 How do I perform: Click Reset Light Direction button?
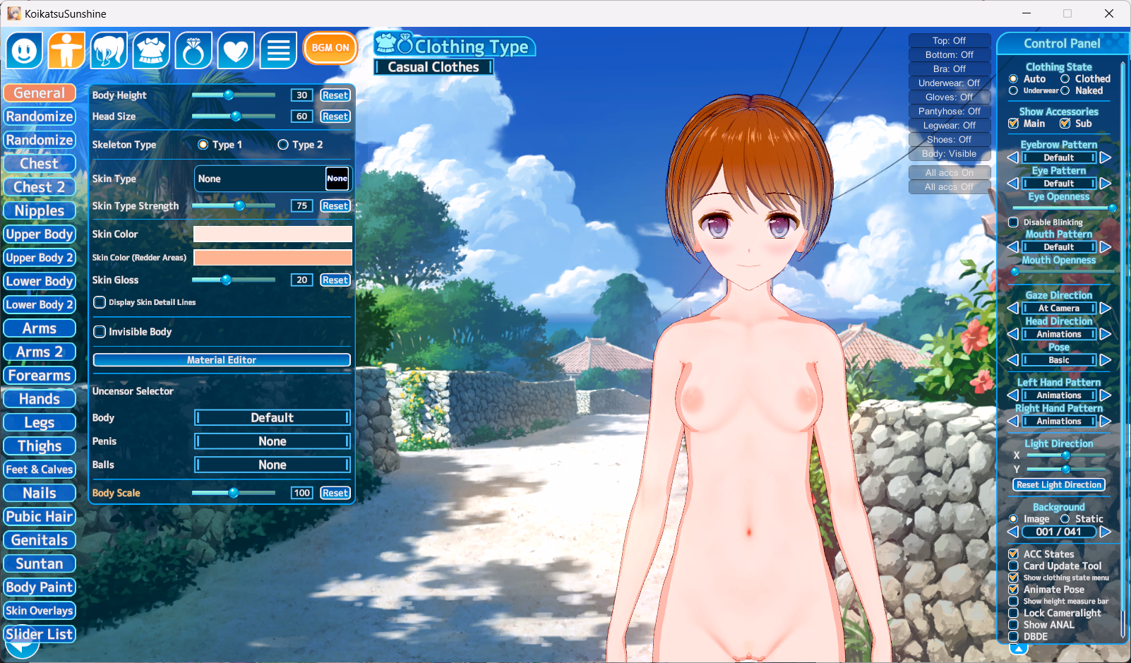click(x=1058, y=485)
